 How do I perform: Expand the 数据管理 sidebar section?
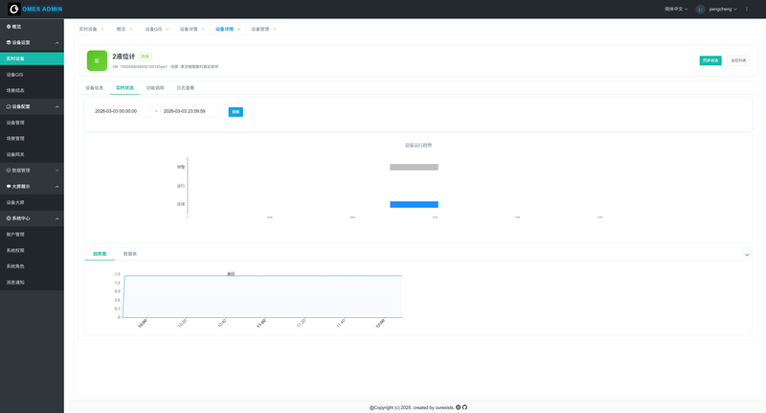[x=32, y=171]
